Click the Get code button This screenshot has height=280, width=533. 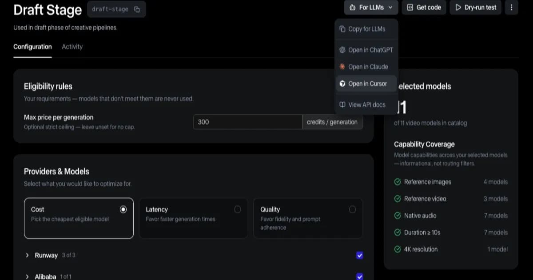tap(424, 8)
